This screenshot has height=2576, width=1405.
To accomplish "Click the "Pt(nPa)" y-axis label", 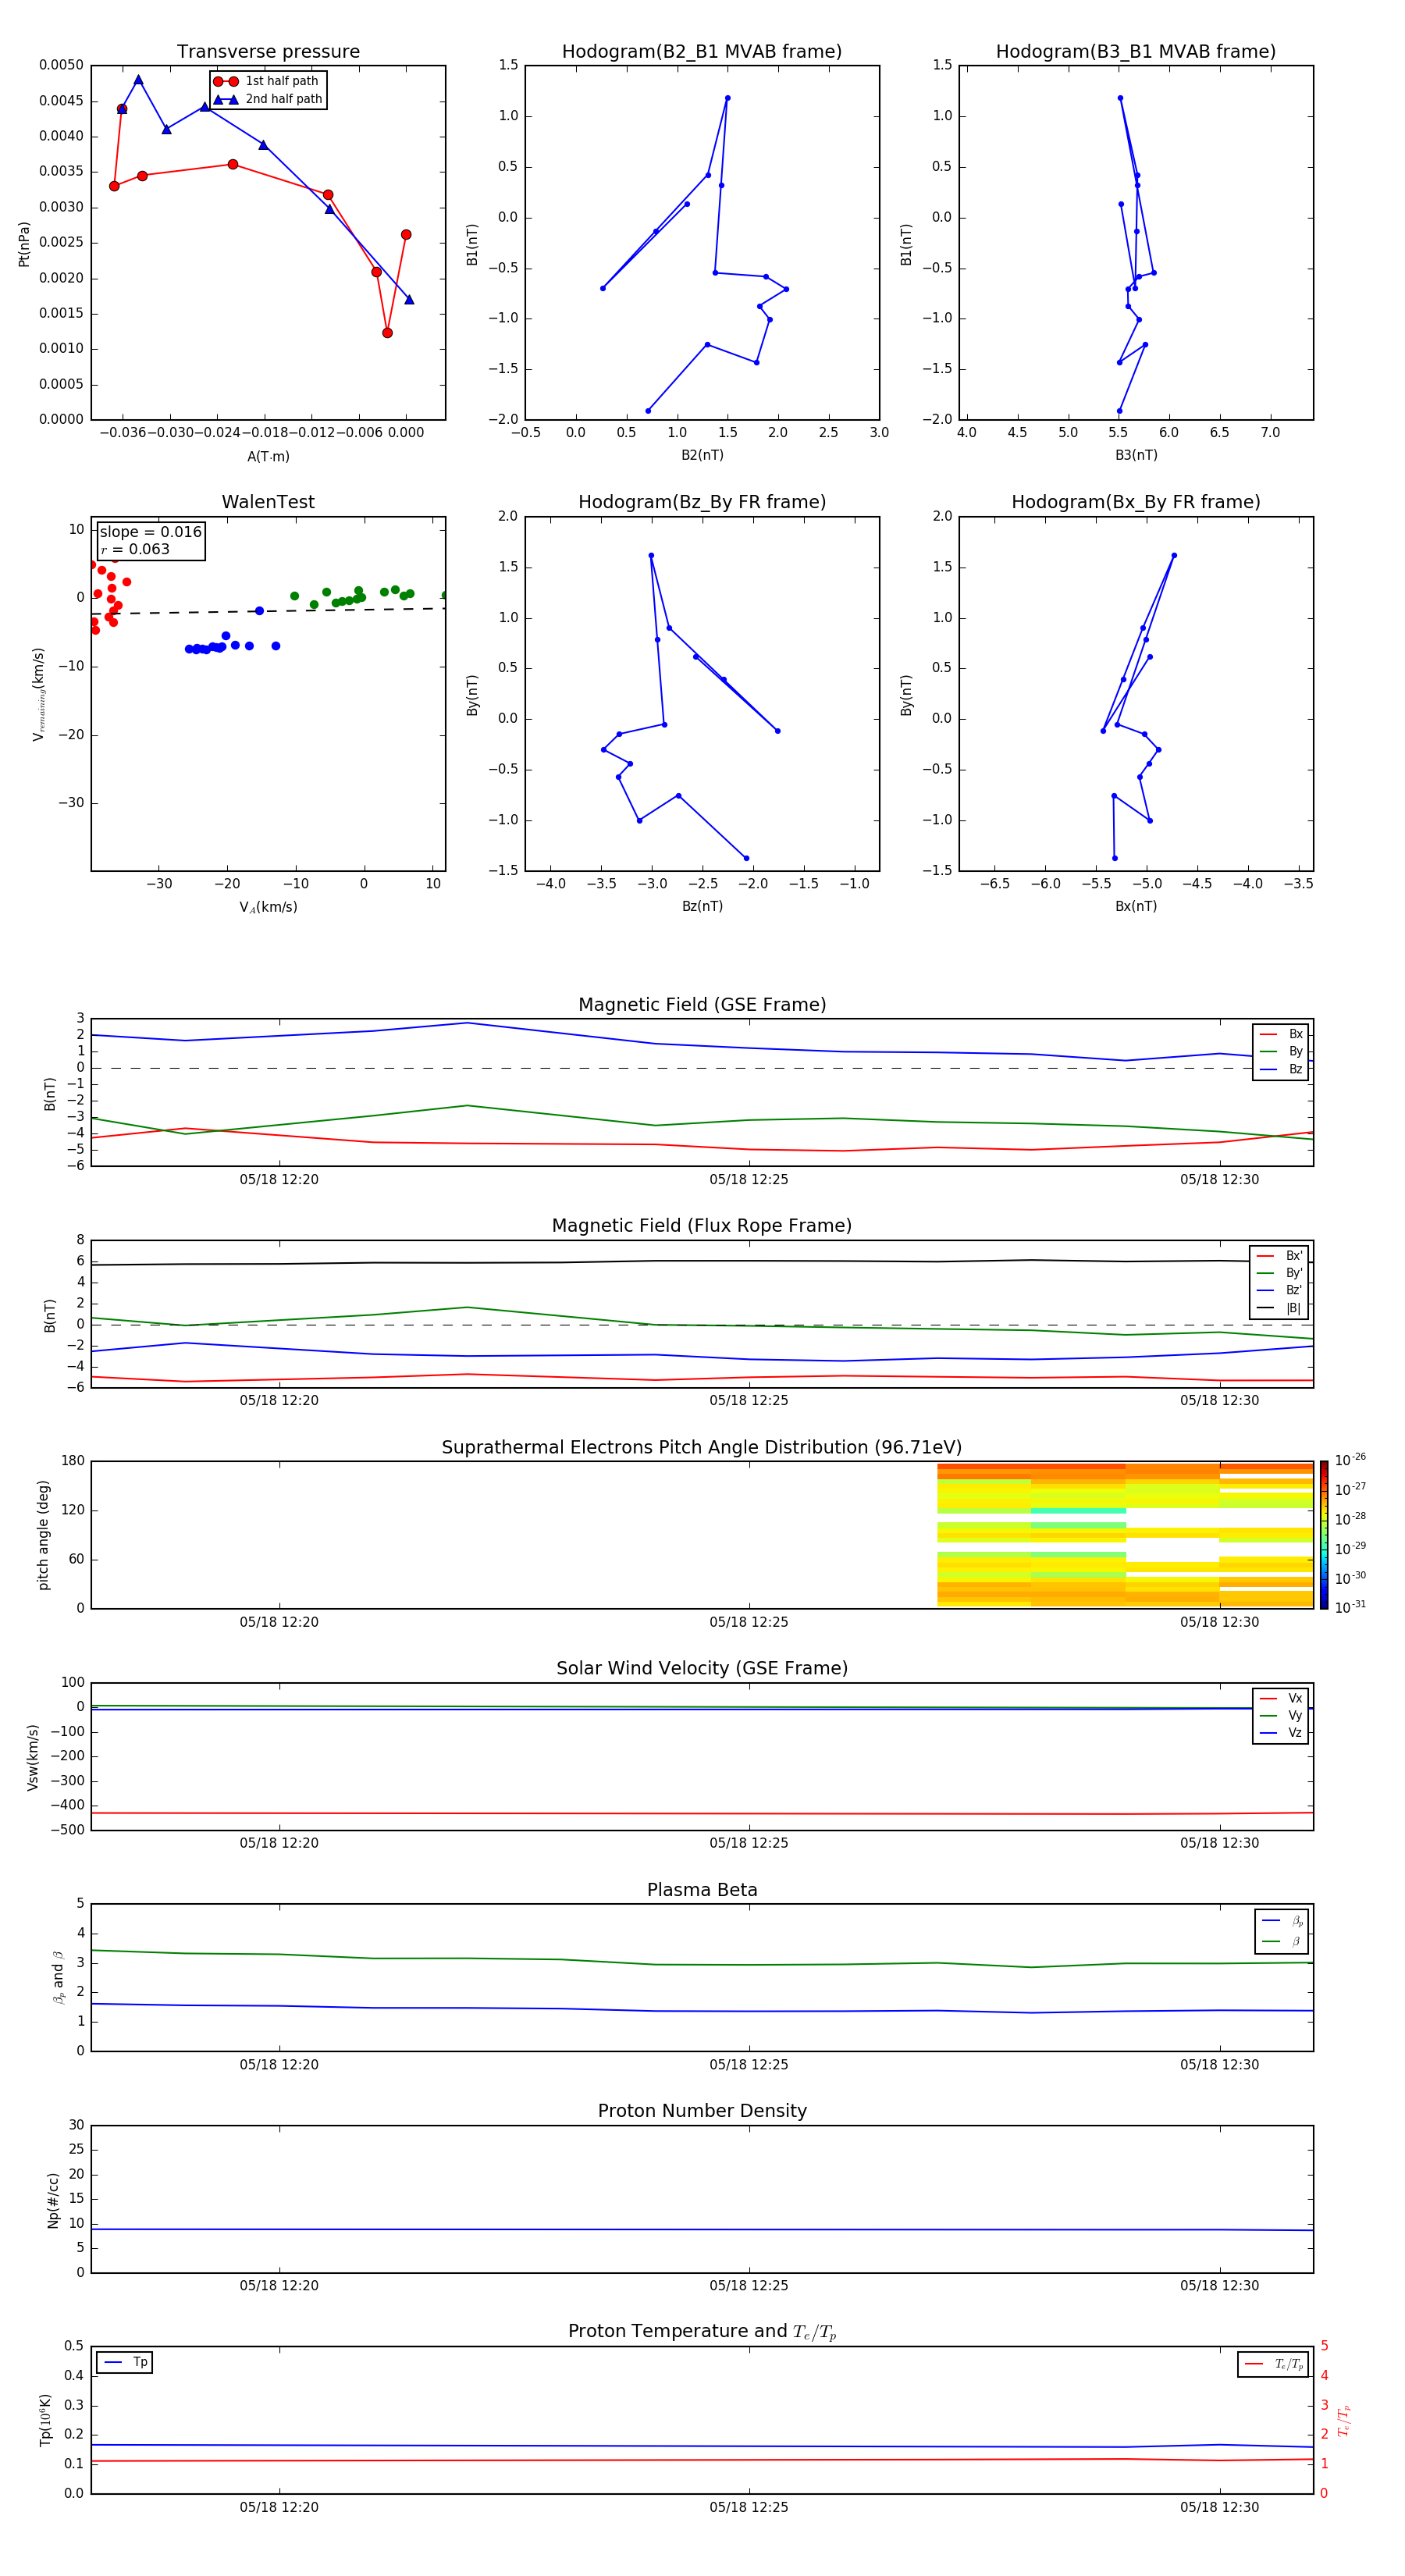I will [24, 244].
